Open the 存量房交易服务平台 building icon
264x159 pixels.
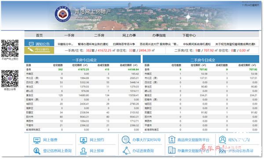tap(172, 150)
